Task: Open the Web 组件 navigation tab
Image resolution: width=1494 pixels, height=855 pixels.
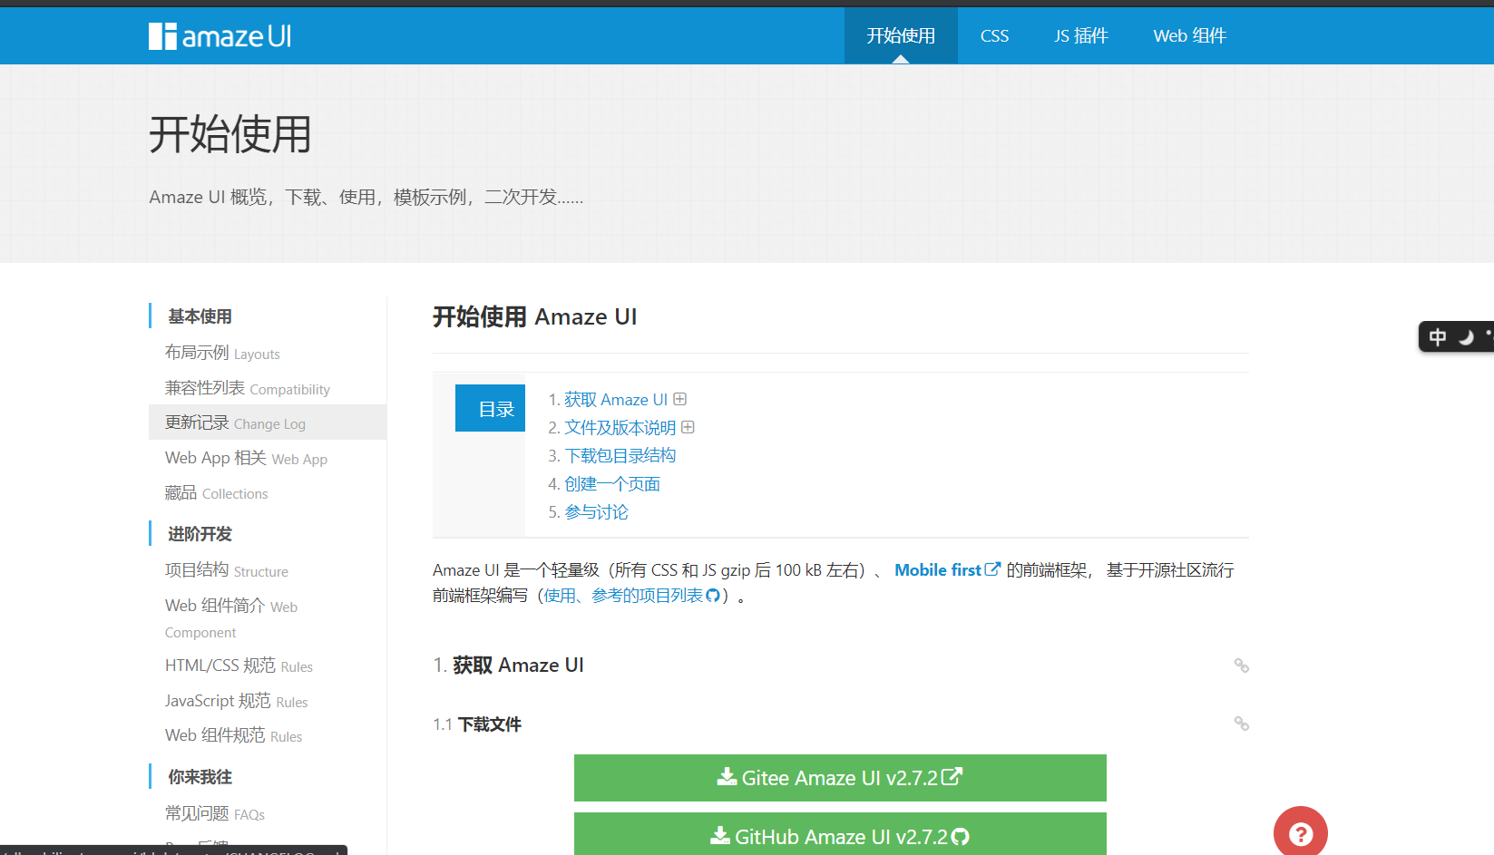Action: click(1189, 35)
